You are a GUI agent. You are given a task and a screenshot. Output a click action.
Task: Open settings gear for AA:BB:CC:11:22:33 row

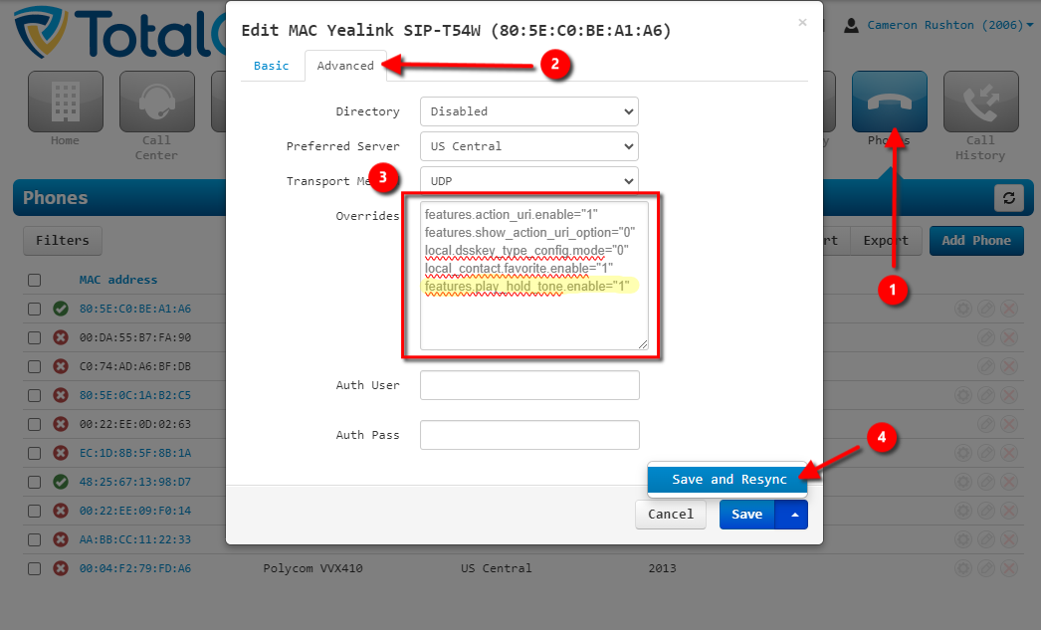(963, 539)
